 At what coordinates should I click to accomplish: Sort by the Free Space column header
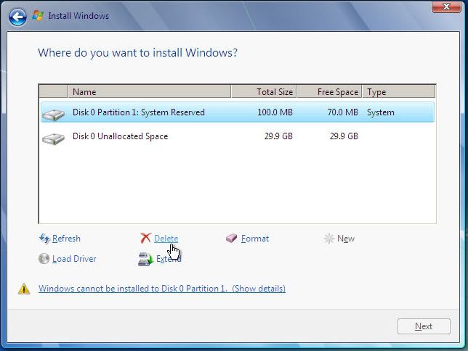[329, 92]
